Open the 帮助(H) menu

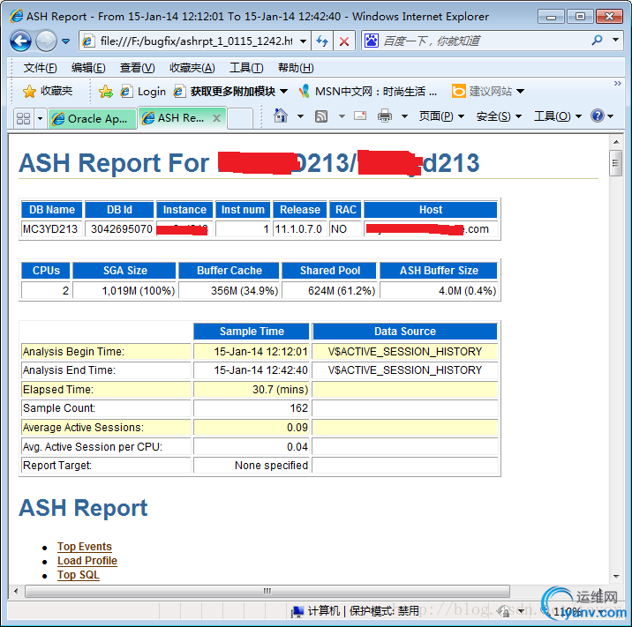296,68
